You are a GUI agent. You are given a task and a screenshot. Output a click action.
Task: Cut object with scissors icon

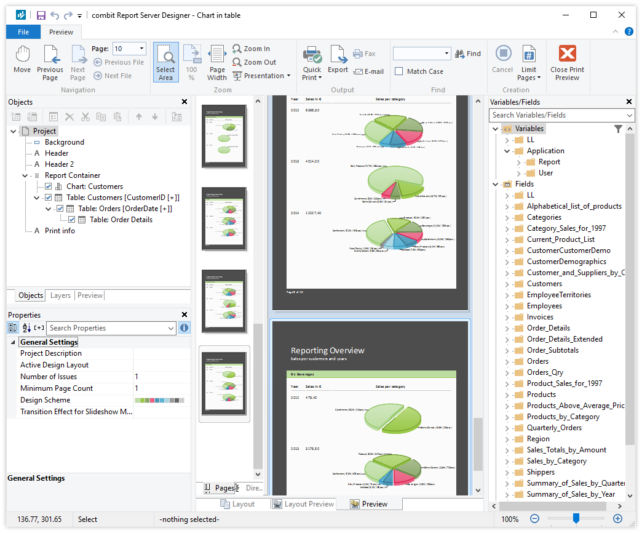pos(85,117)
